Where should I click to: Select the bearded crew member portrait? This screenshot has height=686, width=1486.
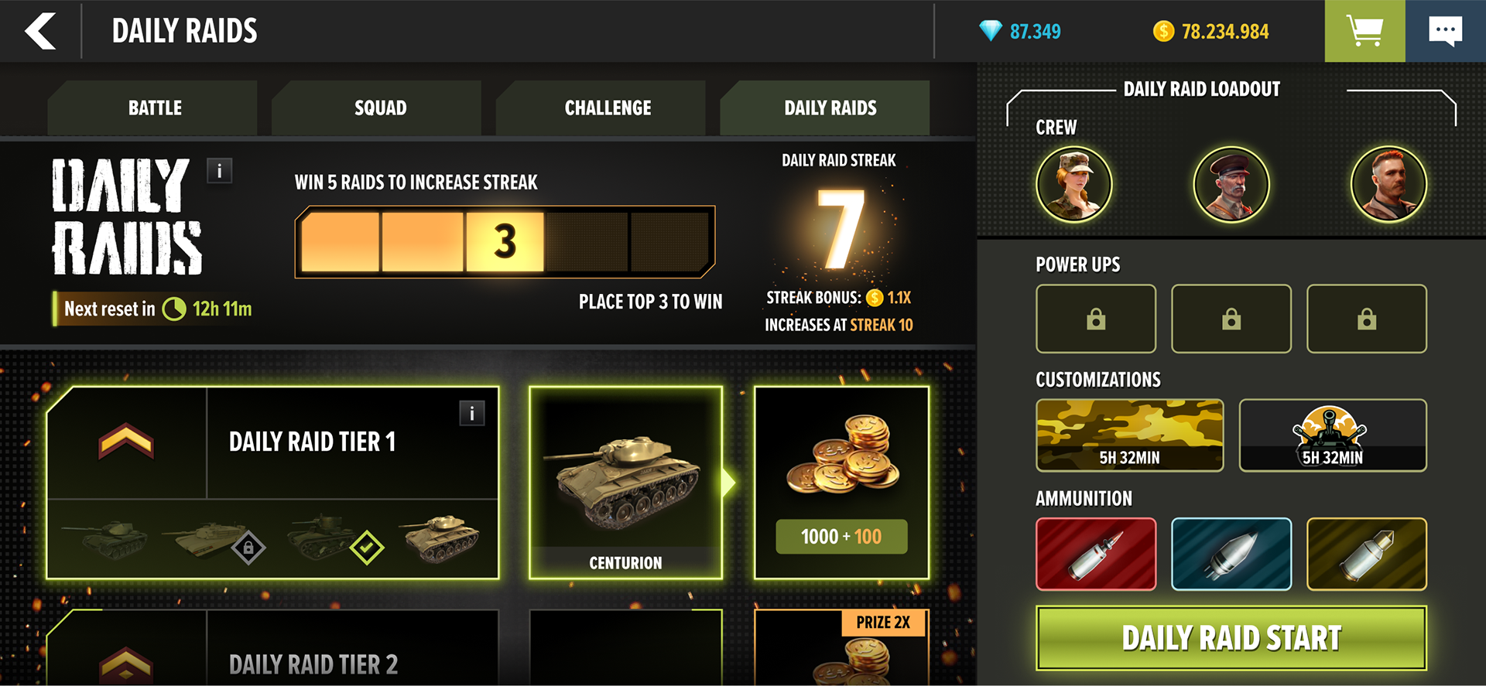point(1388,184)
